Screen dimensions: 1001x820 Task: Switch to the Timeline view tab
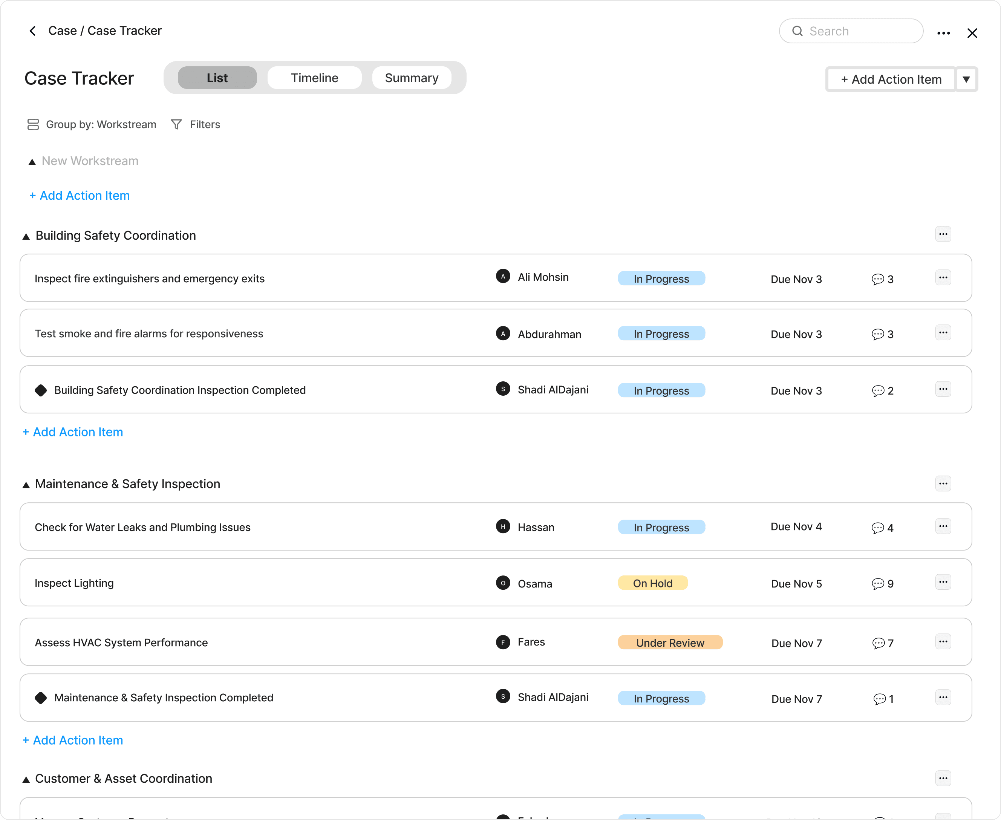(x=314, y=78)
